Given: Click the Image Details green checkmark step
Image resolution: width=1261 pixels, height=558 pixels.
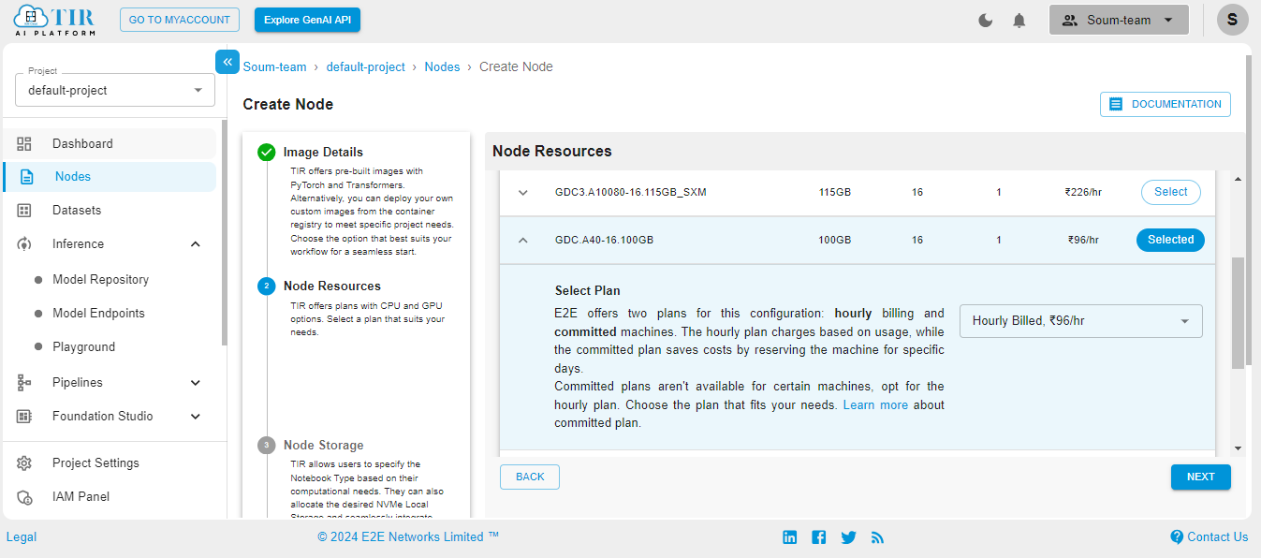Looking at the screenshot, I should 267,153.
